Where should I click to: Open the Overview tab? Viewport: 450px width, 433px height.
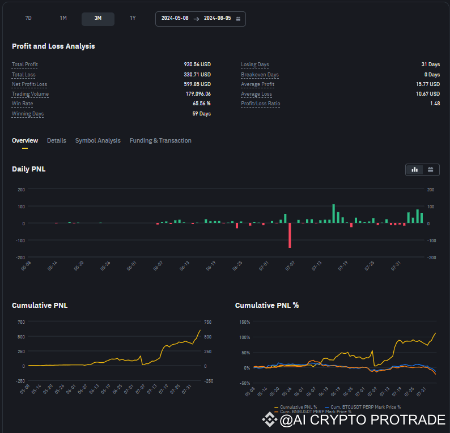[25, 140]
